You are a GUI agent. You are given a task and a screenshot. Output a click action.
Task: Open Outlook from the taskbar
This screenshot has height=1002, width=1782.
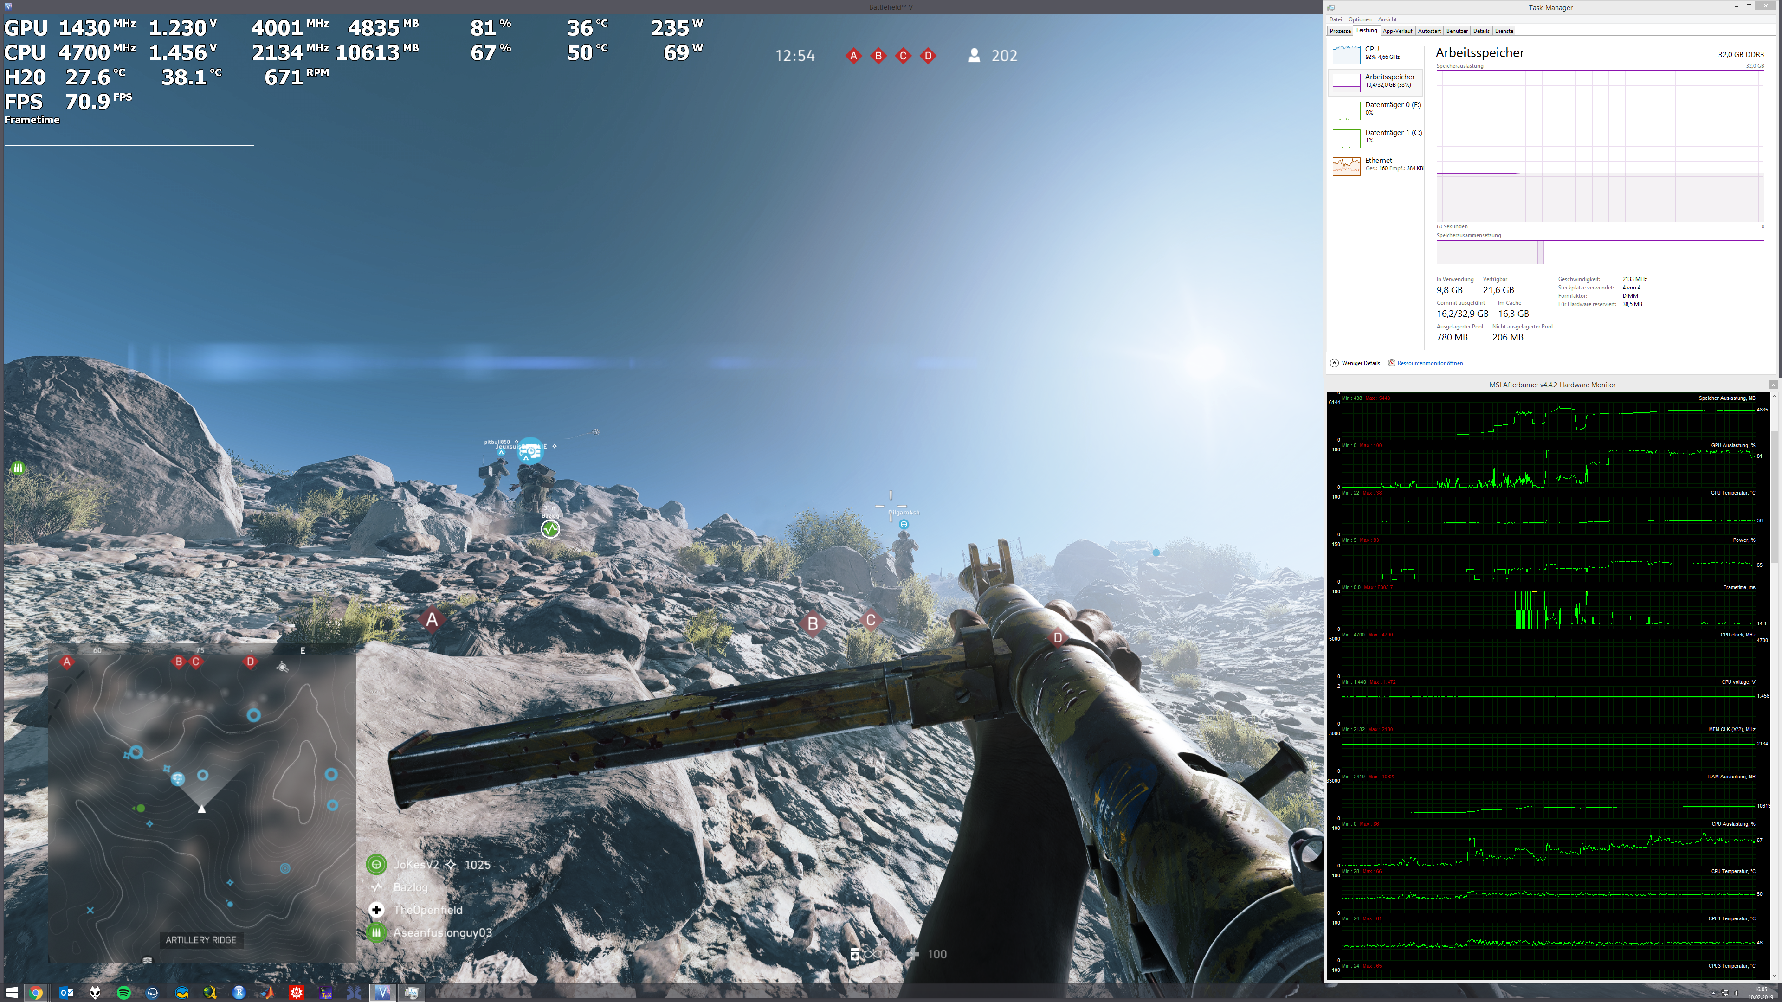pyautogui.click(x=66, y=992)
